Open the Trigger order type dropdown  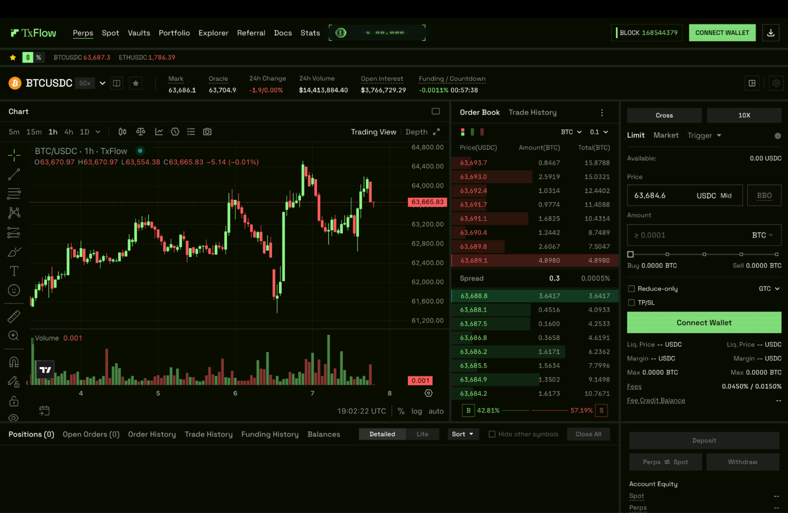[x=704, y=135]
